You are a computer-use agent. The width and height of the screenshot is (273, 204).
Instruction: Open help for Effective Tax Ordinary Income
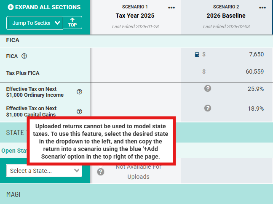(x=79, y=92)
